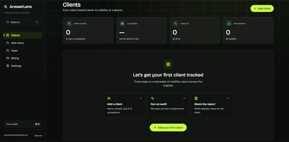Click the 'Avg visibility' label
This screenshot has width=289, height=142.
(132, 23)
